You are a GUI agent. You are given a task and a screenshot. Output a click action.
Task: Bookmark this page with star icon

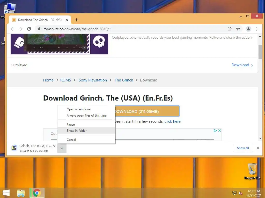(x=238, y=29)
